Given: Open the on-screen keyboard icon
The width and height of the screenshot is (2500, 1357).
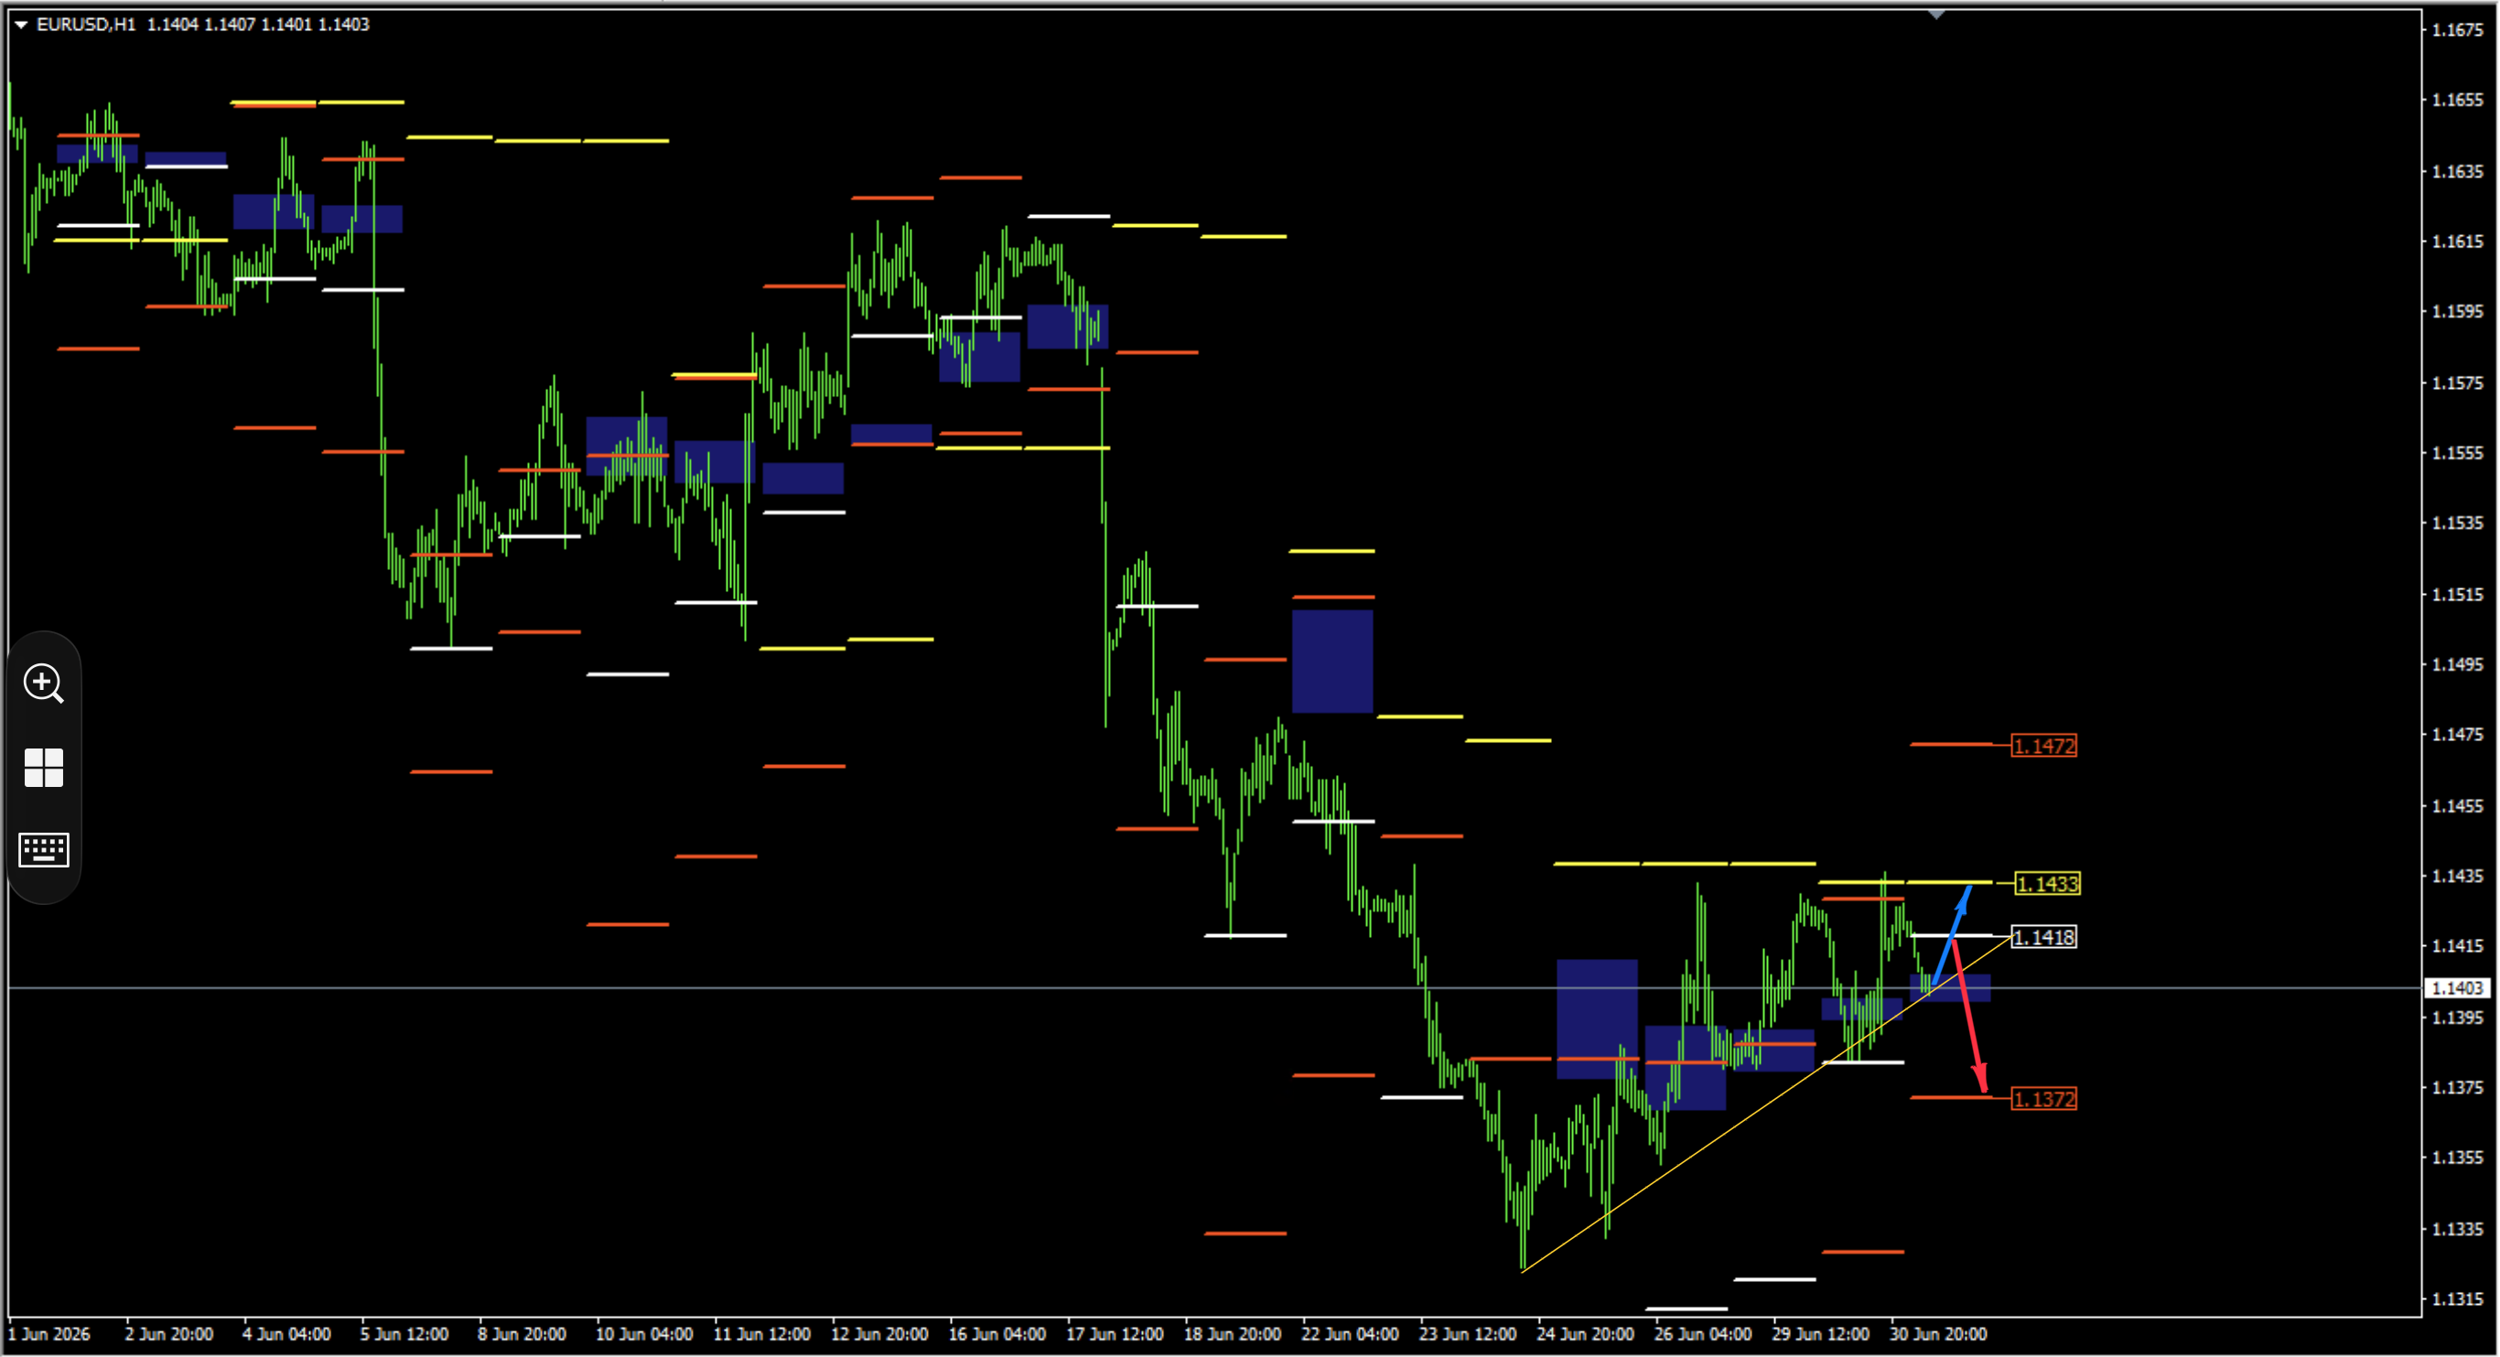Looking at the screenshot, I should click(44, 849).
